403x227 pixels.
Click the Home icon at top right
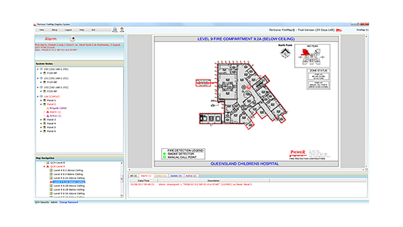[x=122, y=29]
